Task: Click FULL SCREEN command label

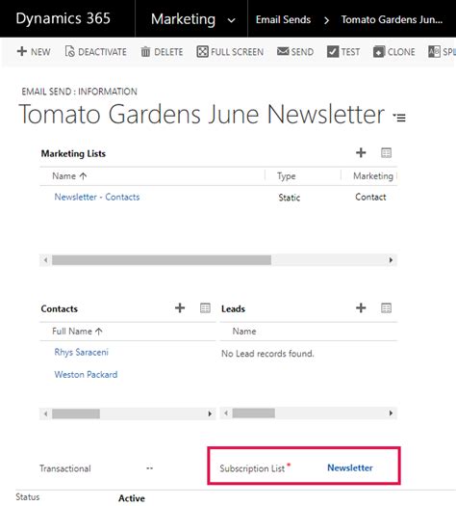Action: point(237,52)
